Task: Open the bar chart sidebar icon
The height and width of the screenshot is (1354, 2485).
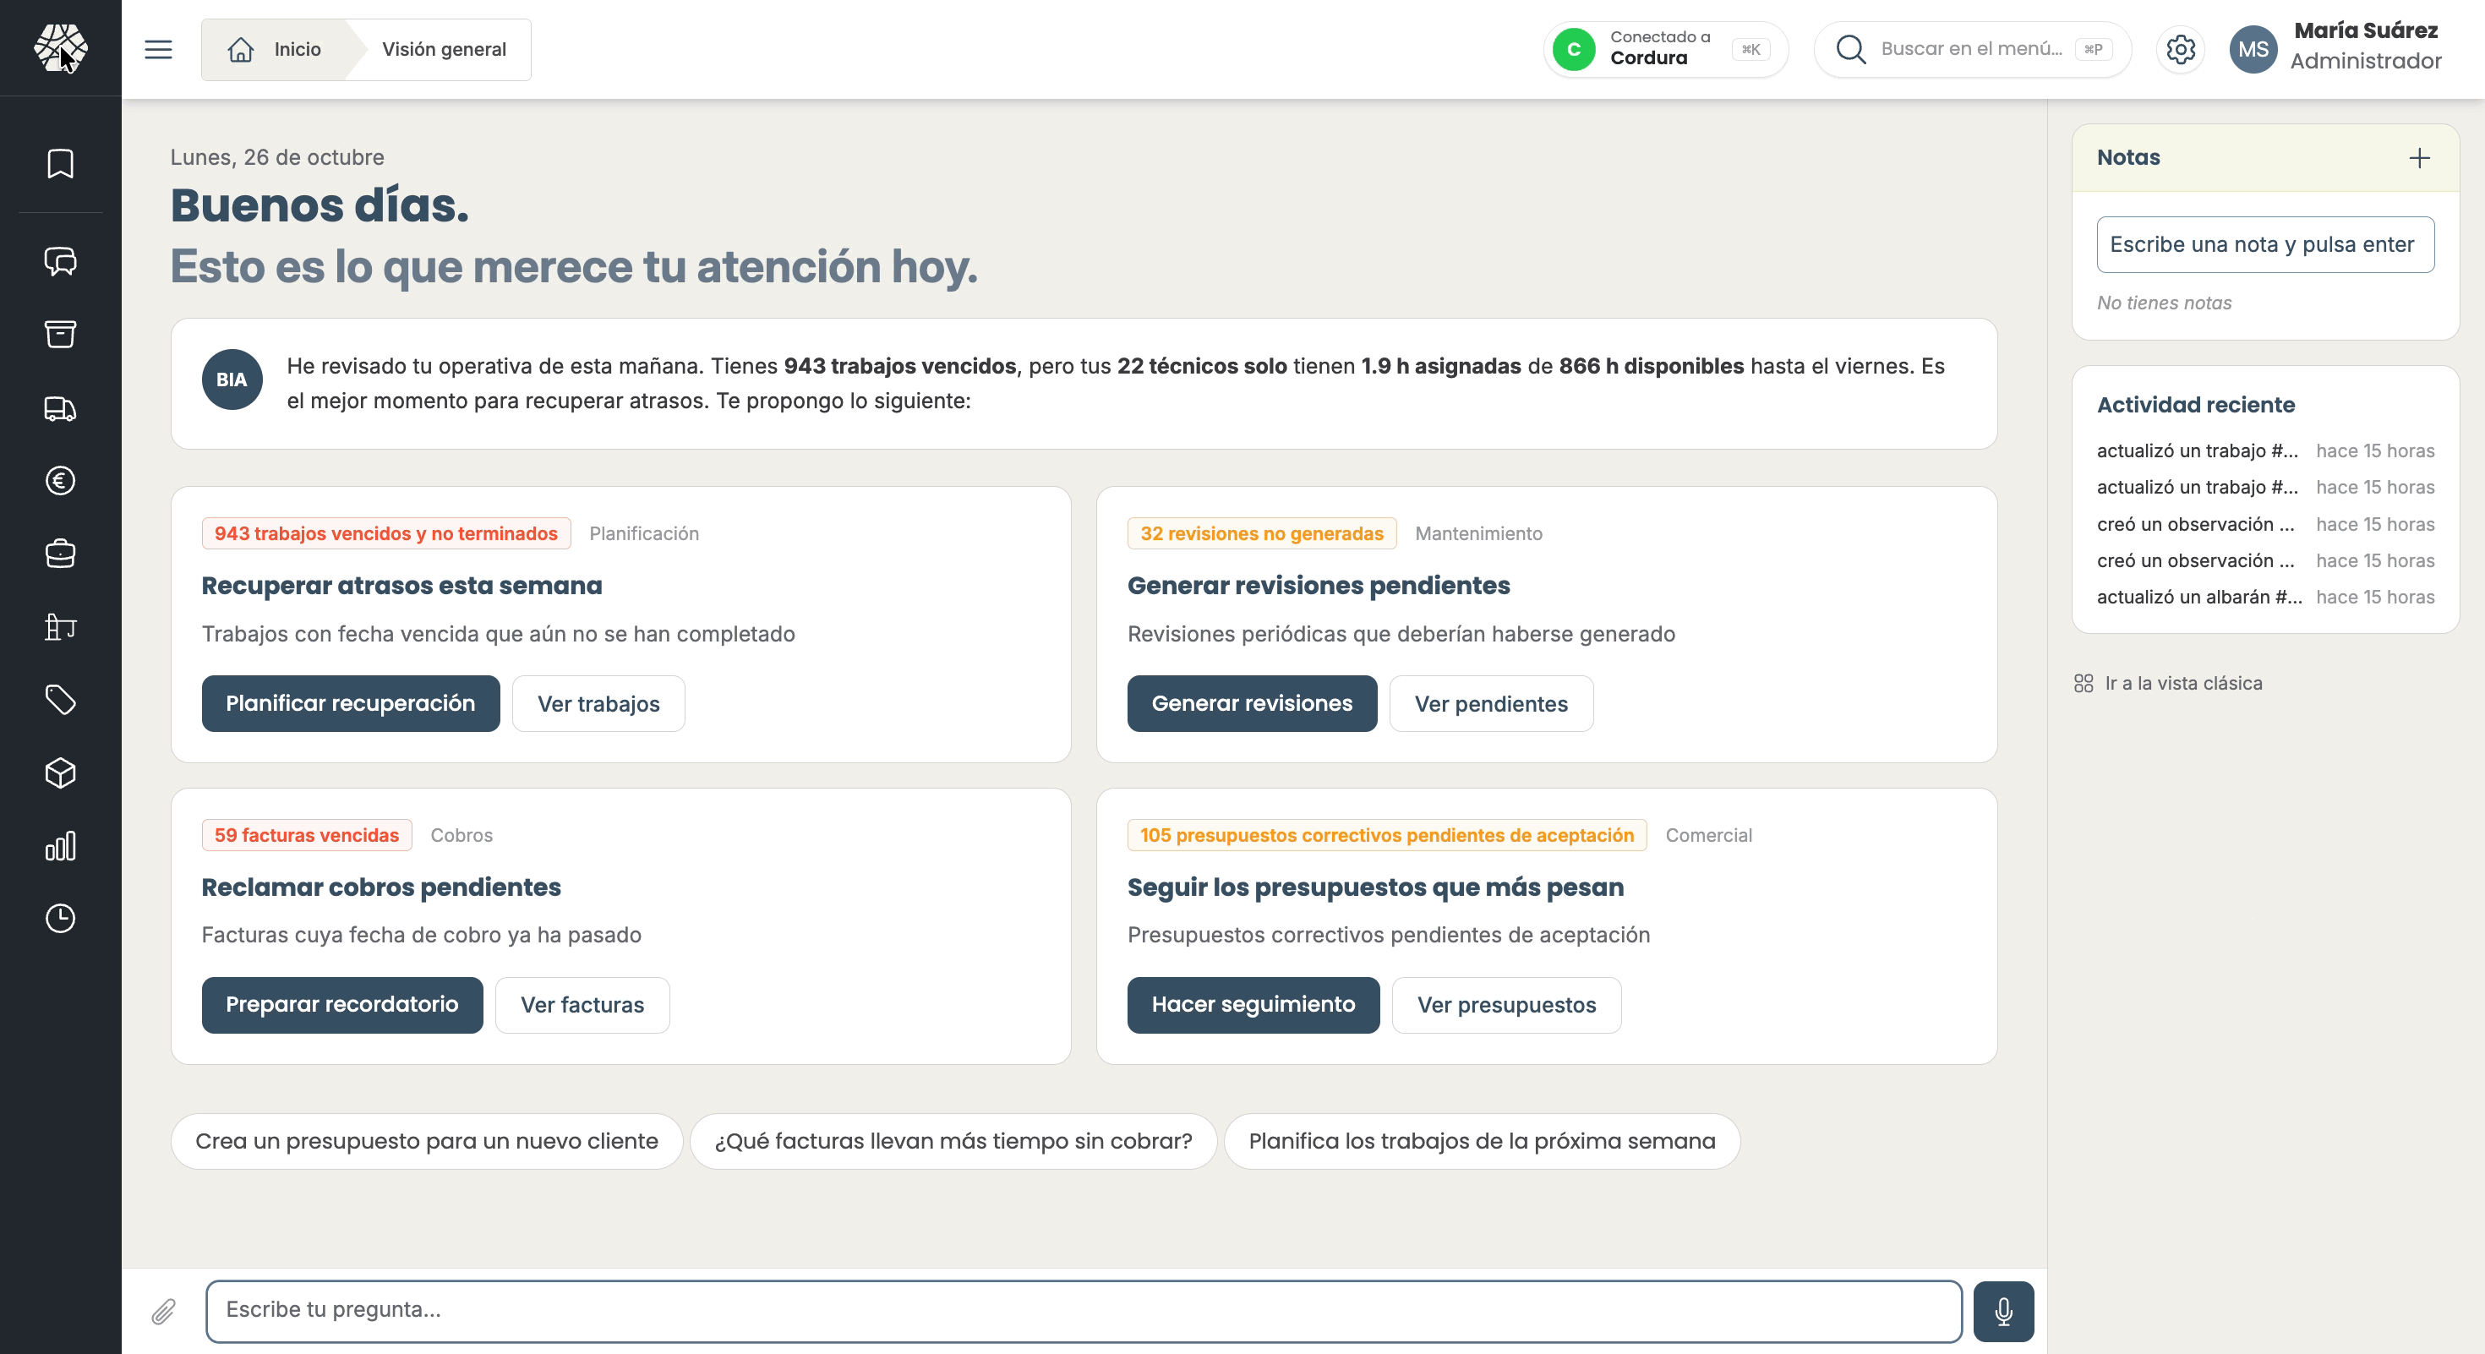Action: tap(60, 846)
